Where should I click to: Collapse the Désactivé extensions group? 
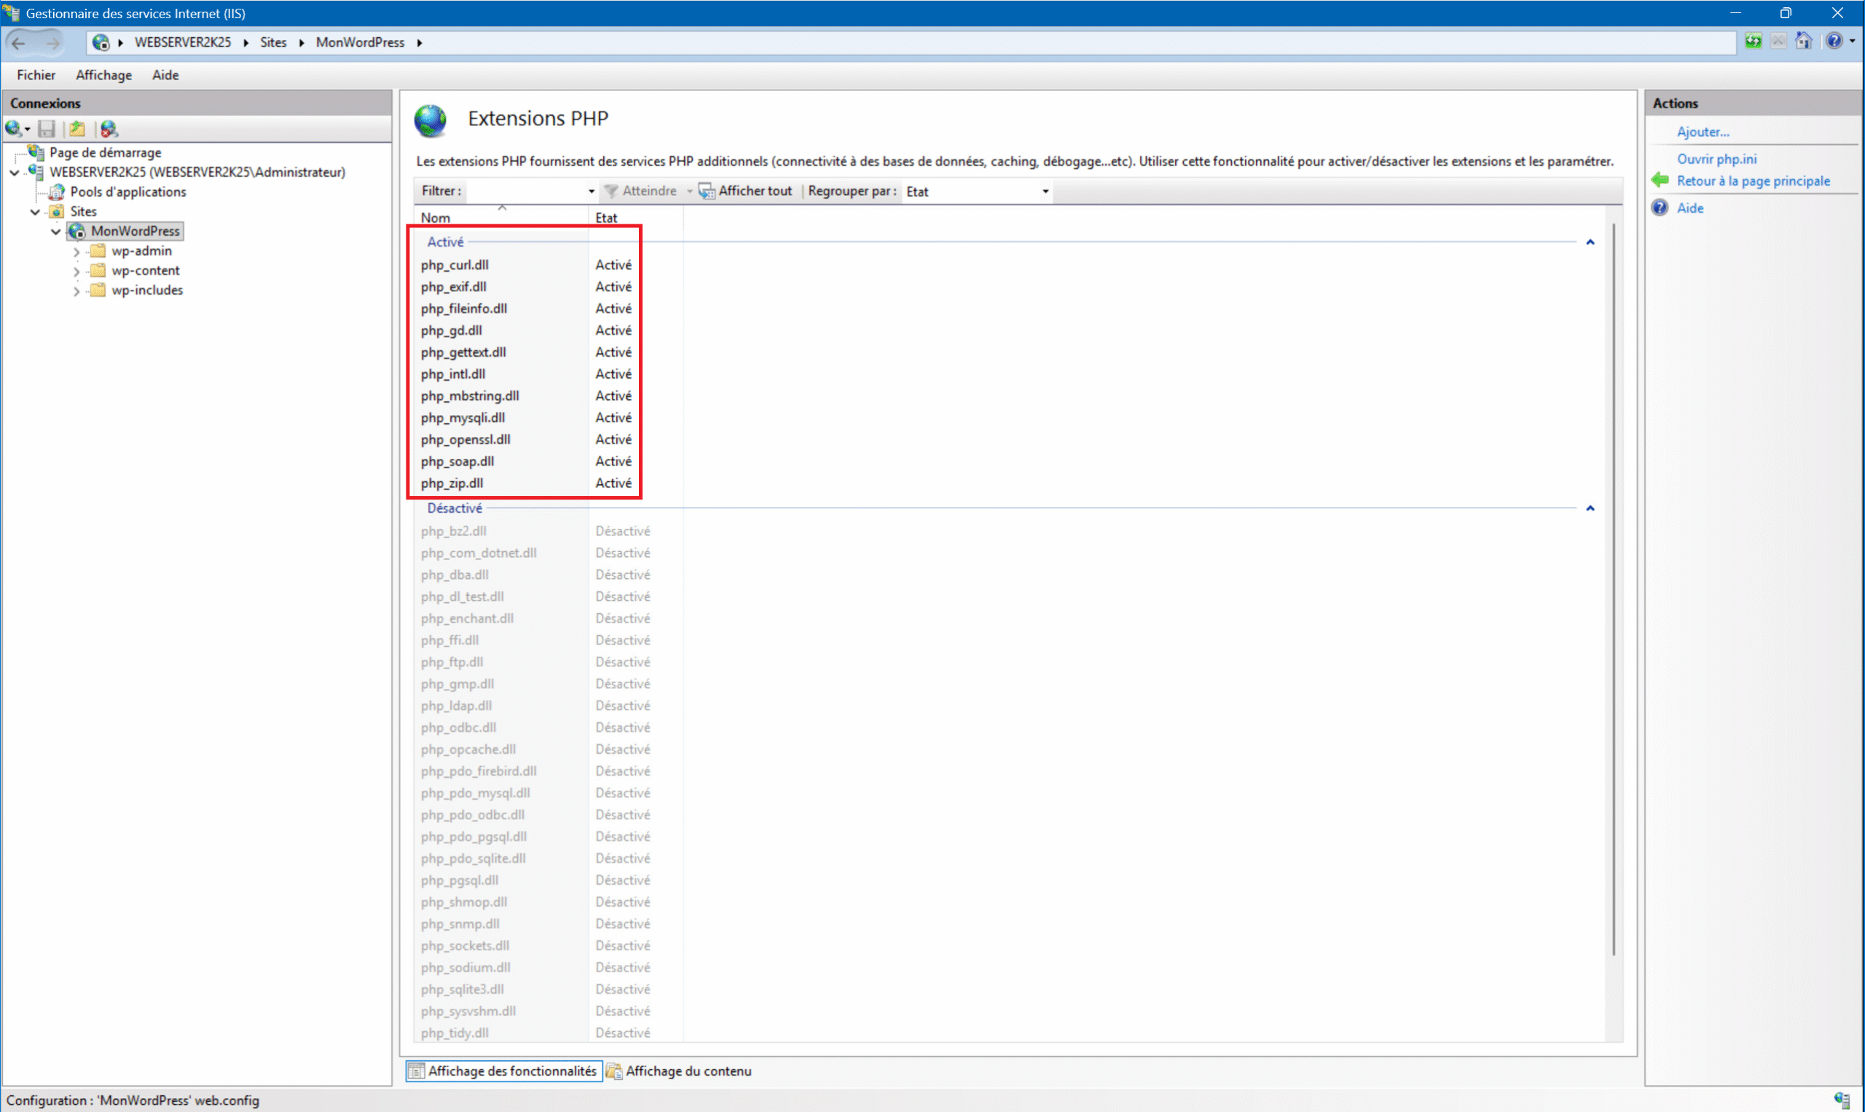(x=1590, y=509)
